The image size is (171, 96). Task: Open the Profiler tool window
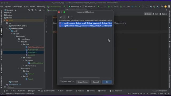(22, 91)
